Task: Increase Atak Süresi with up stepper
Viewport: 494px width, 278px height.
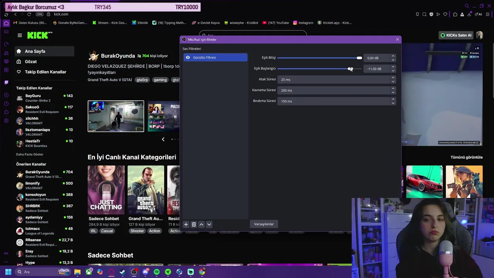Action: coord(393,78)
